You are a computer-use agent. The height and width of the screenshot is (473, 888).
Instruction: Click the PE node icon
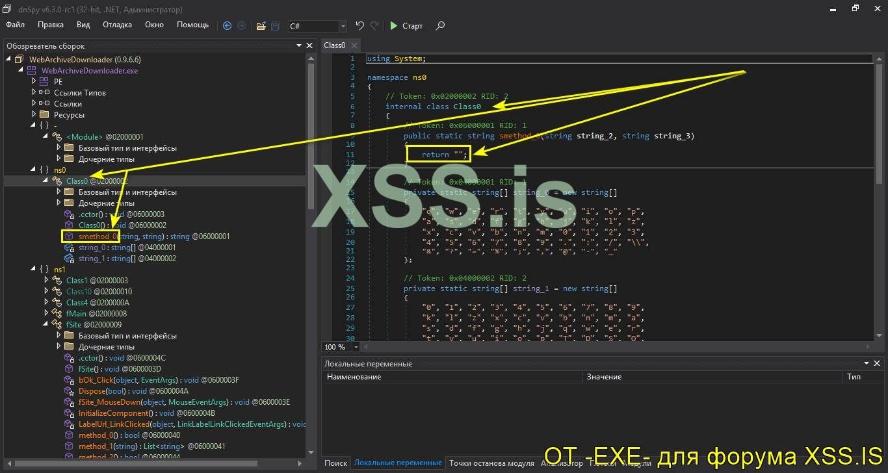(x=44, y=82)
